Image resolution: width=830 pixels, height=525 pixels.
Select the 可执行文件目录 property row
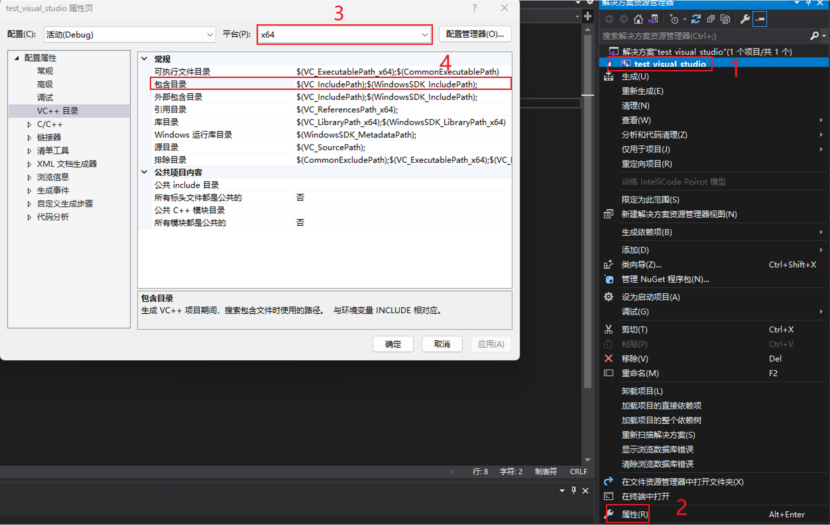click(331, 72)
